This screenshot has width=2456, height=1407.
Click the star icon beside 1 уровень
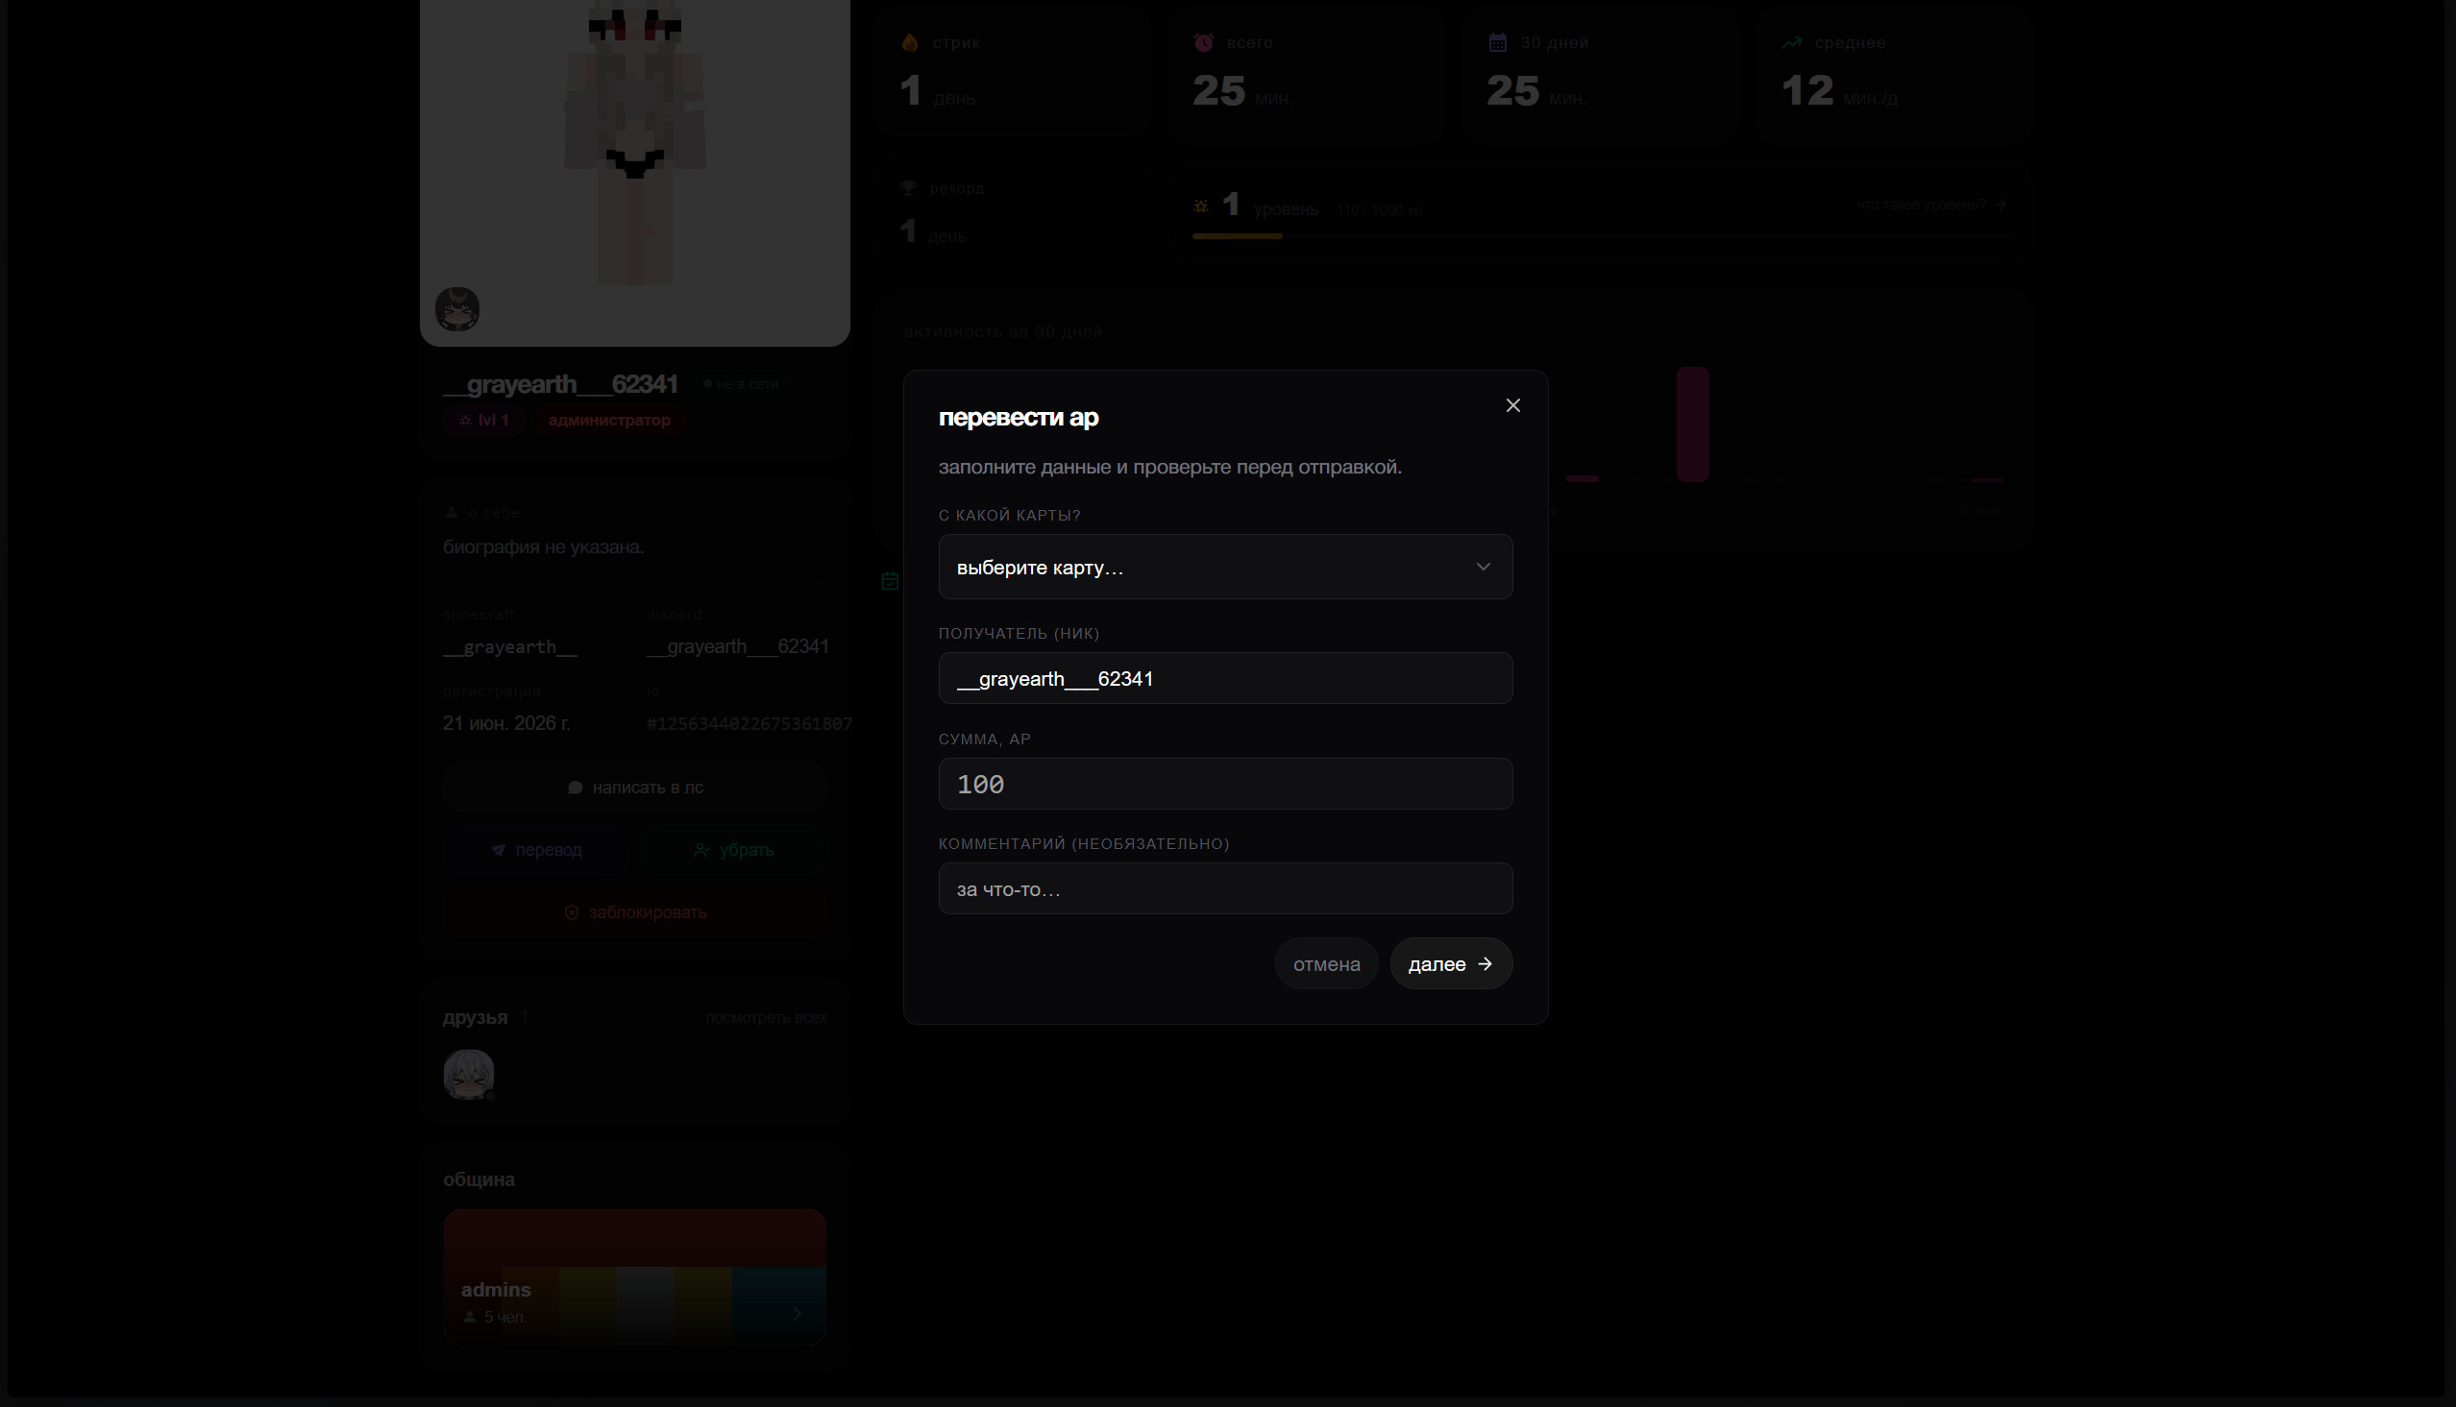pyautogui.click(x=1200, y=206)
